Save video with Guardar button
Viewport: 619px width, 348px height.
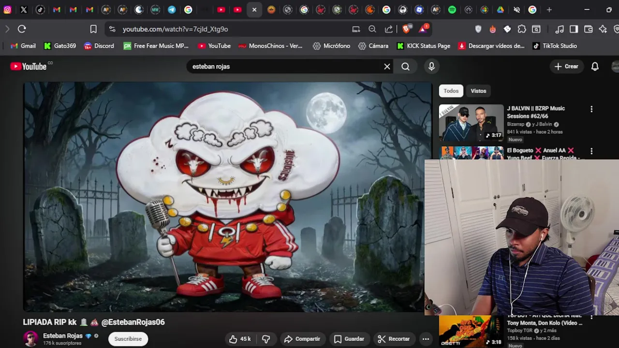[x=349, y=339]
